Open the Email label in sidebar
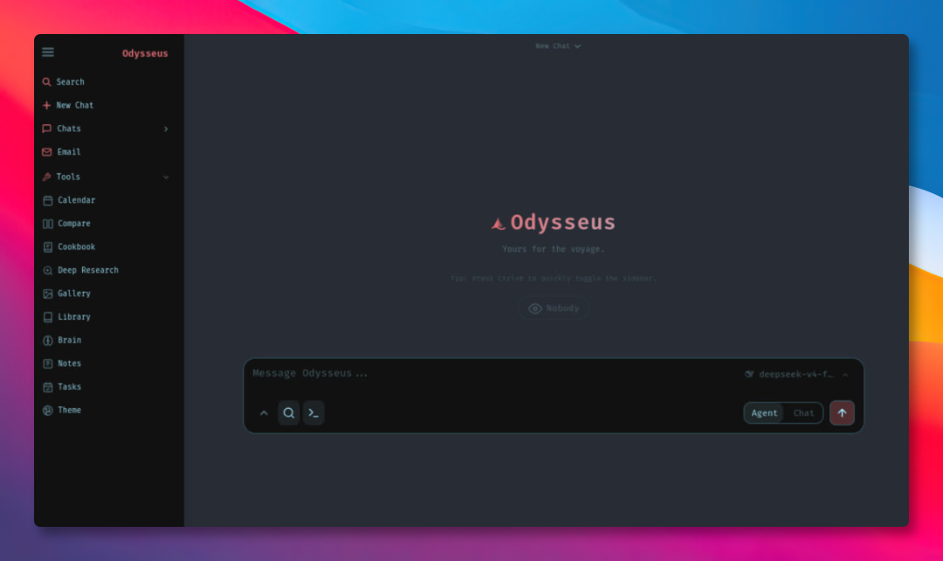The width and height of the screenshot is (943, 561). pos(69,152)
